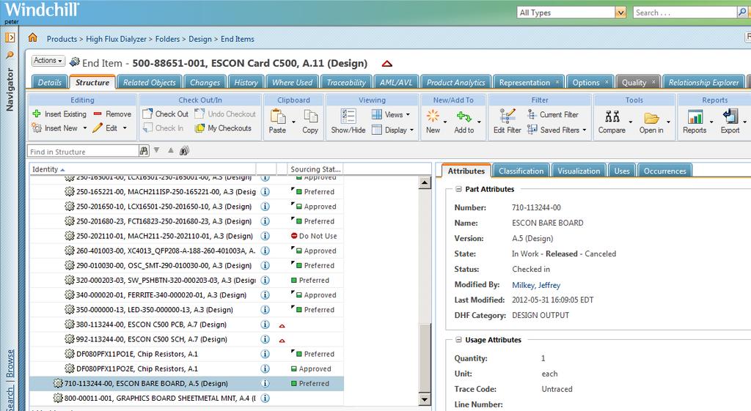Viewport: 751px width, 411px height.
Task: Click the Reports chart icon
Action: (x=695, y=116)
